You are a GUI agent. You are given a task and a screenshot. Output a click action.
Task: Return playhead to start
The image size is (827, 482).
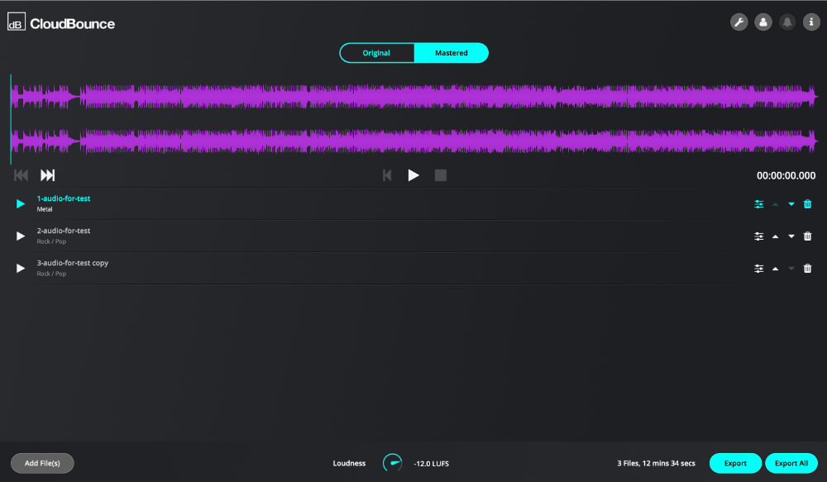(387, 175)
